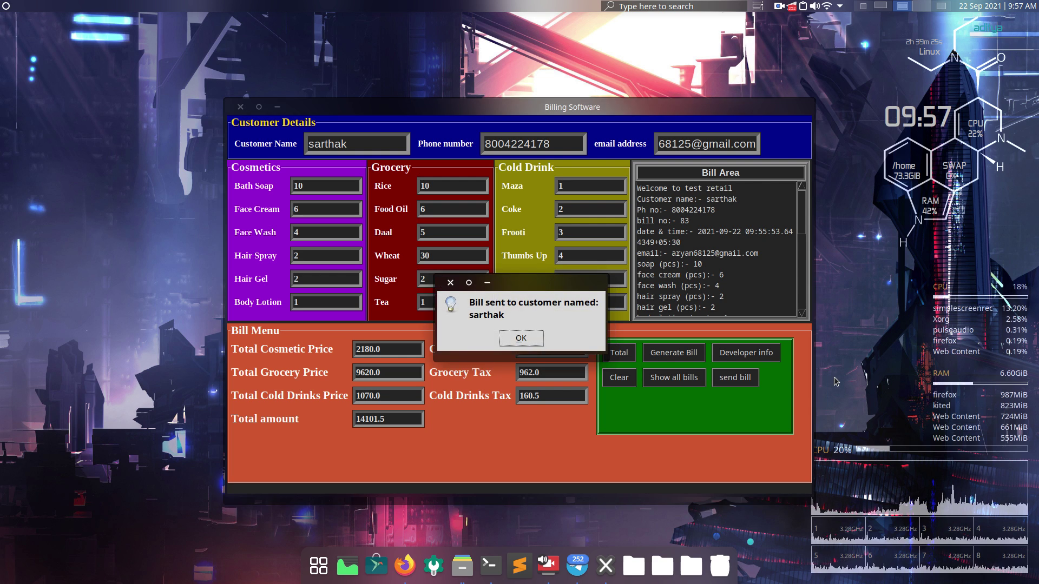Image resolution: width=1039 pixels, height=584 pixels.
Task: Click the Grocery Tax field
Action: [552, 373]
